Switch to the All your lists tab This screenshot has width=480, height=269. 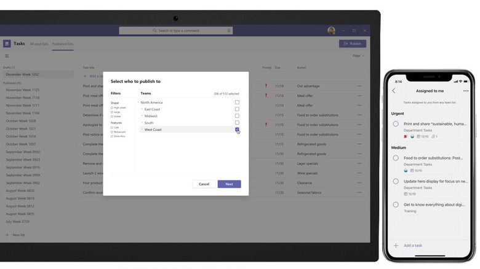click(x=39, y=44)
